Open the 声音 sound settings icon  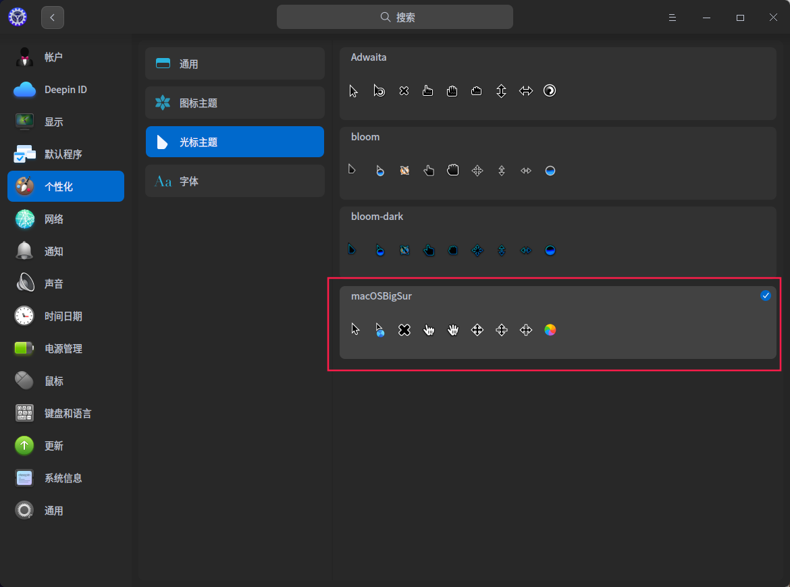pyautogui.click(x=24, y=283)
